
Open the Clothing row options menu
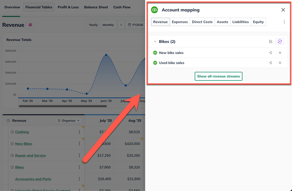79,132
